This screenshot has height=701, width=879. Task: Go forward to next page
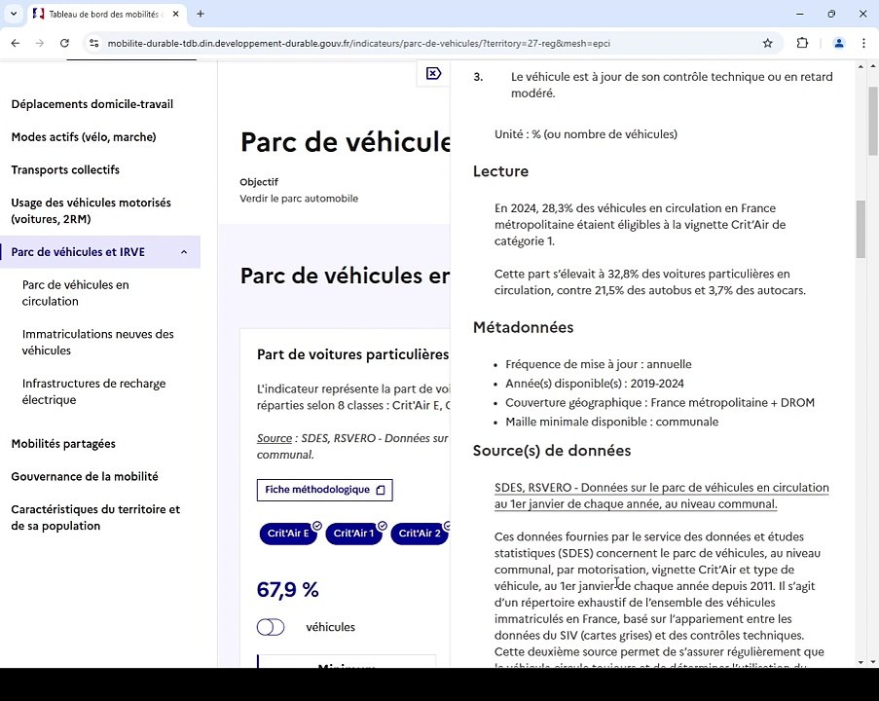click(x=39, y=43)
